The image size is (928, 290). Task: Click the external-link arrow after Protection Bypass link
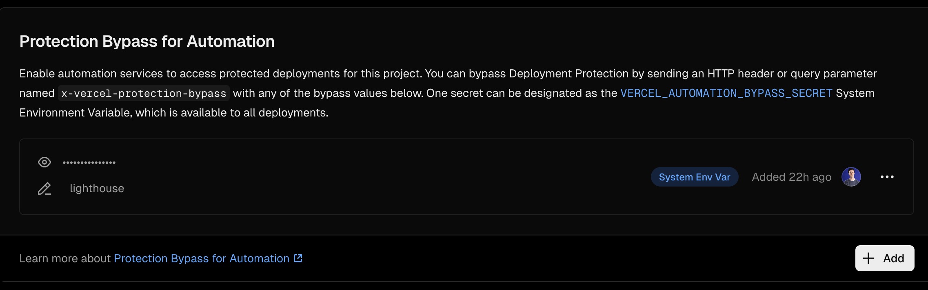click(x=298, y=258)
